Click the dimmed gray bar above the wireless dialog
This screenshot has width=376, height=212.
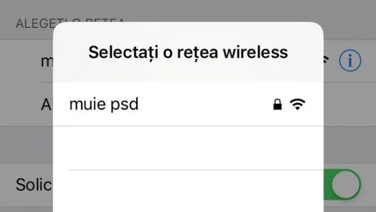click(188, 10)
